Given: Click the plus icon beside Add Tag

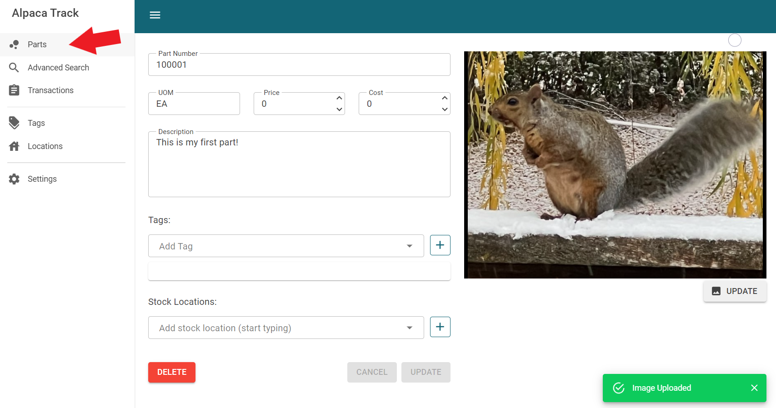Looking at the screenshot, I should pyautogui.click(x=440, y=245).
